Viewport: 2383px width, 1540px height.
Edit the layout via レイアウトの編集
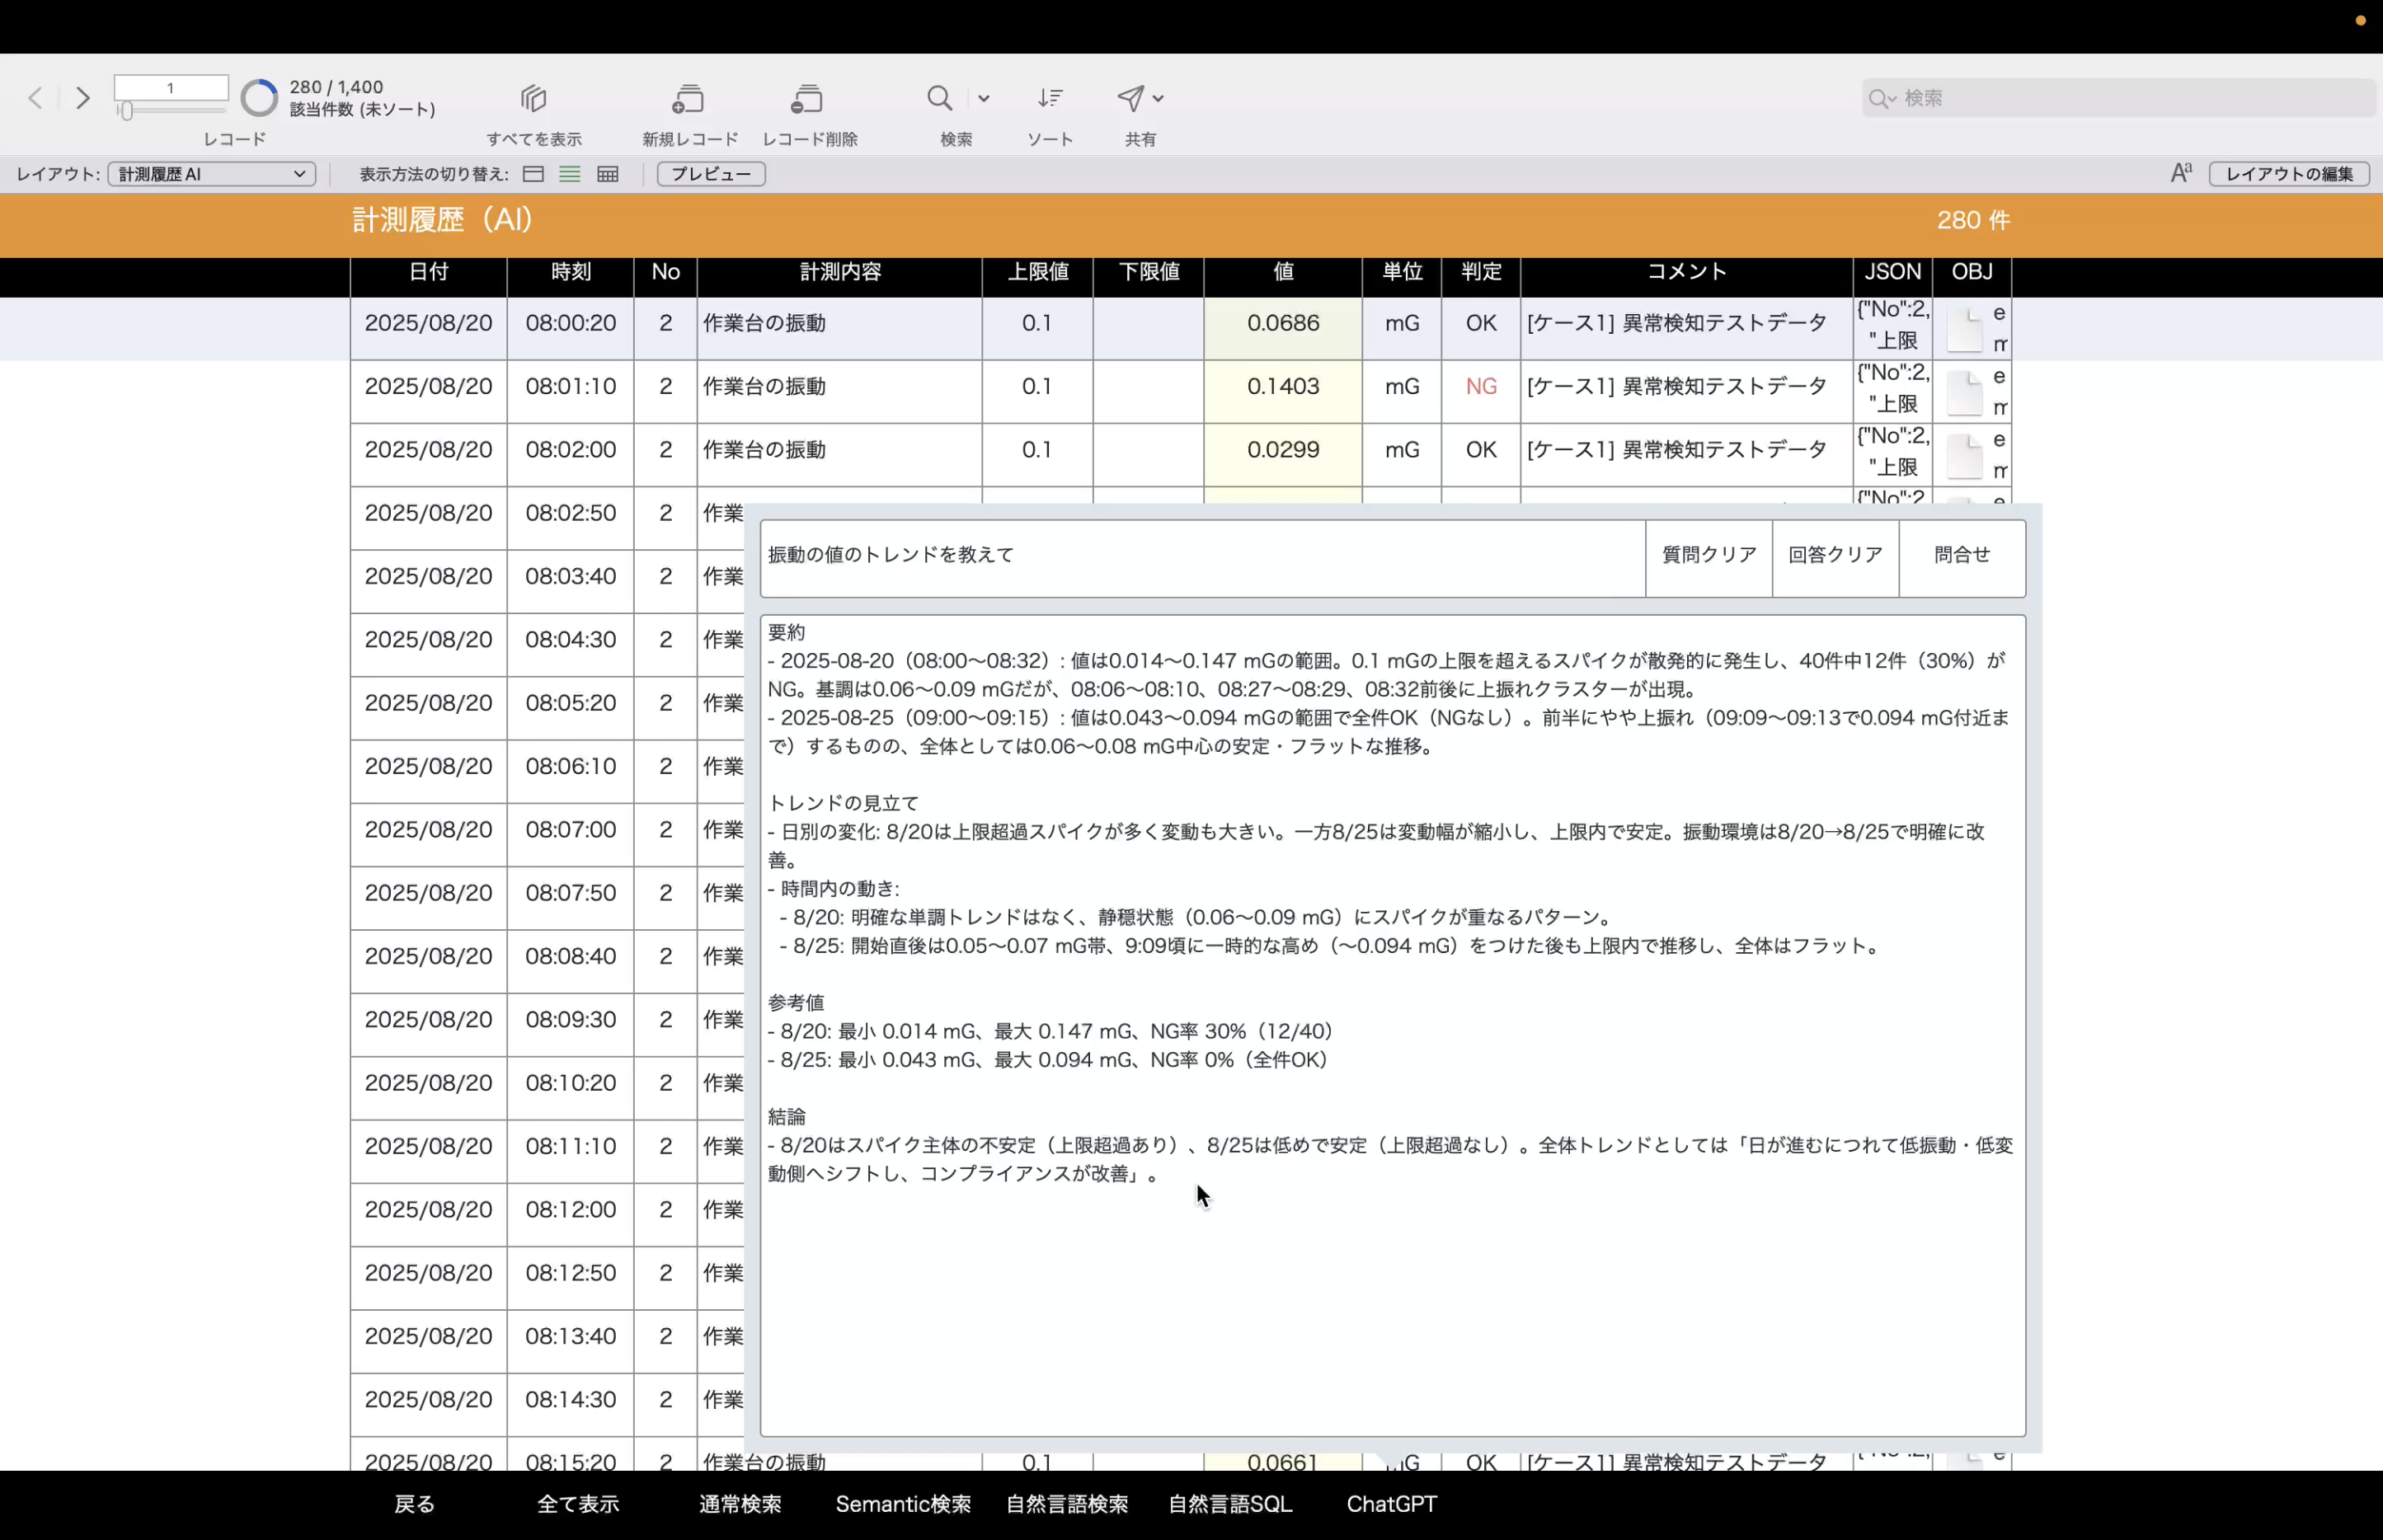[x=2289, y=173]
